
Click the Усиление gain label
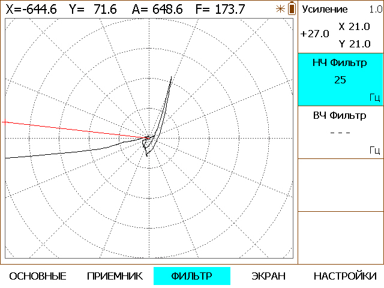click(x=325, y=10)
